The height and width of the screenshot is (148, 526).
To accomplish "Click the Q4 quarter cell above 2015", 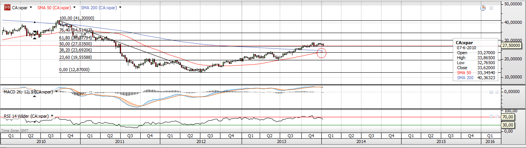I will (x=471, y=136).
